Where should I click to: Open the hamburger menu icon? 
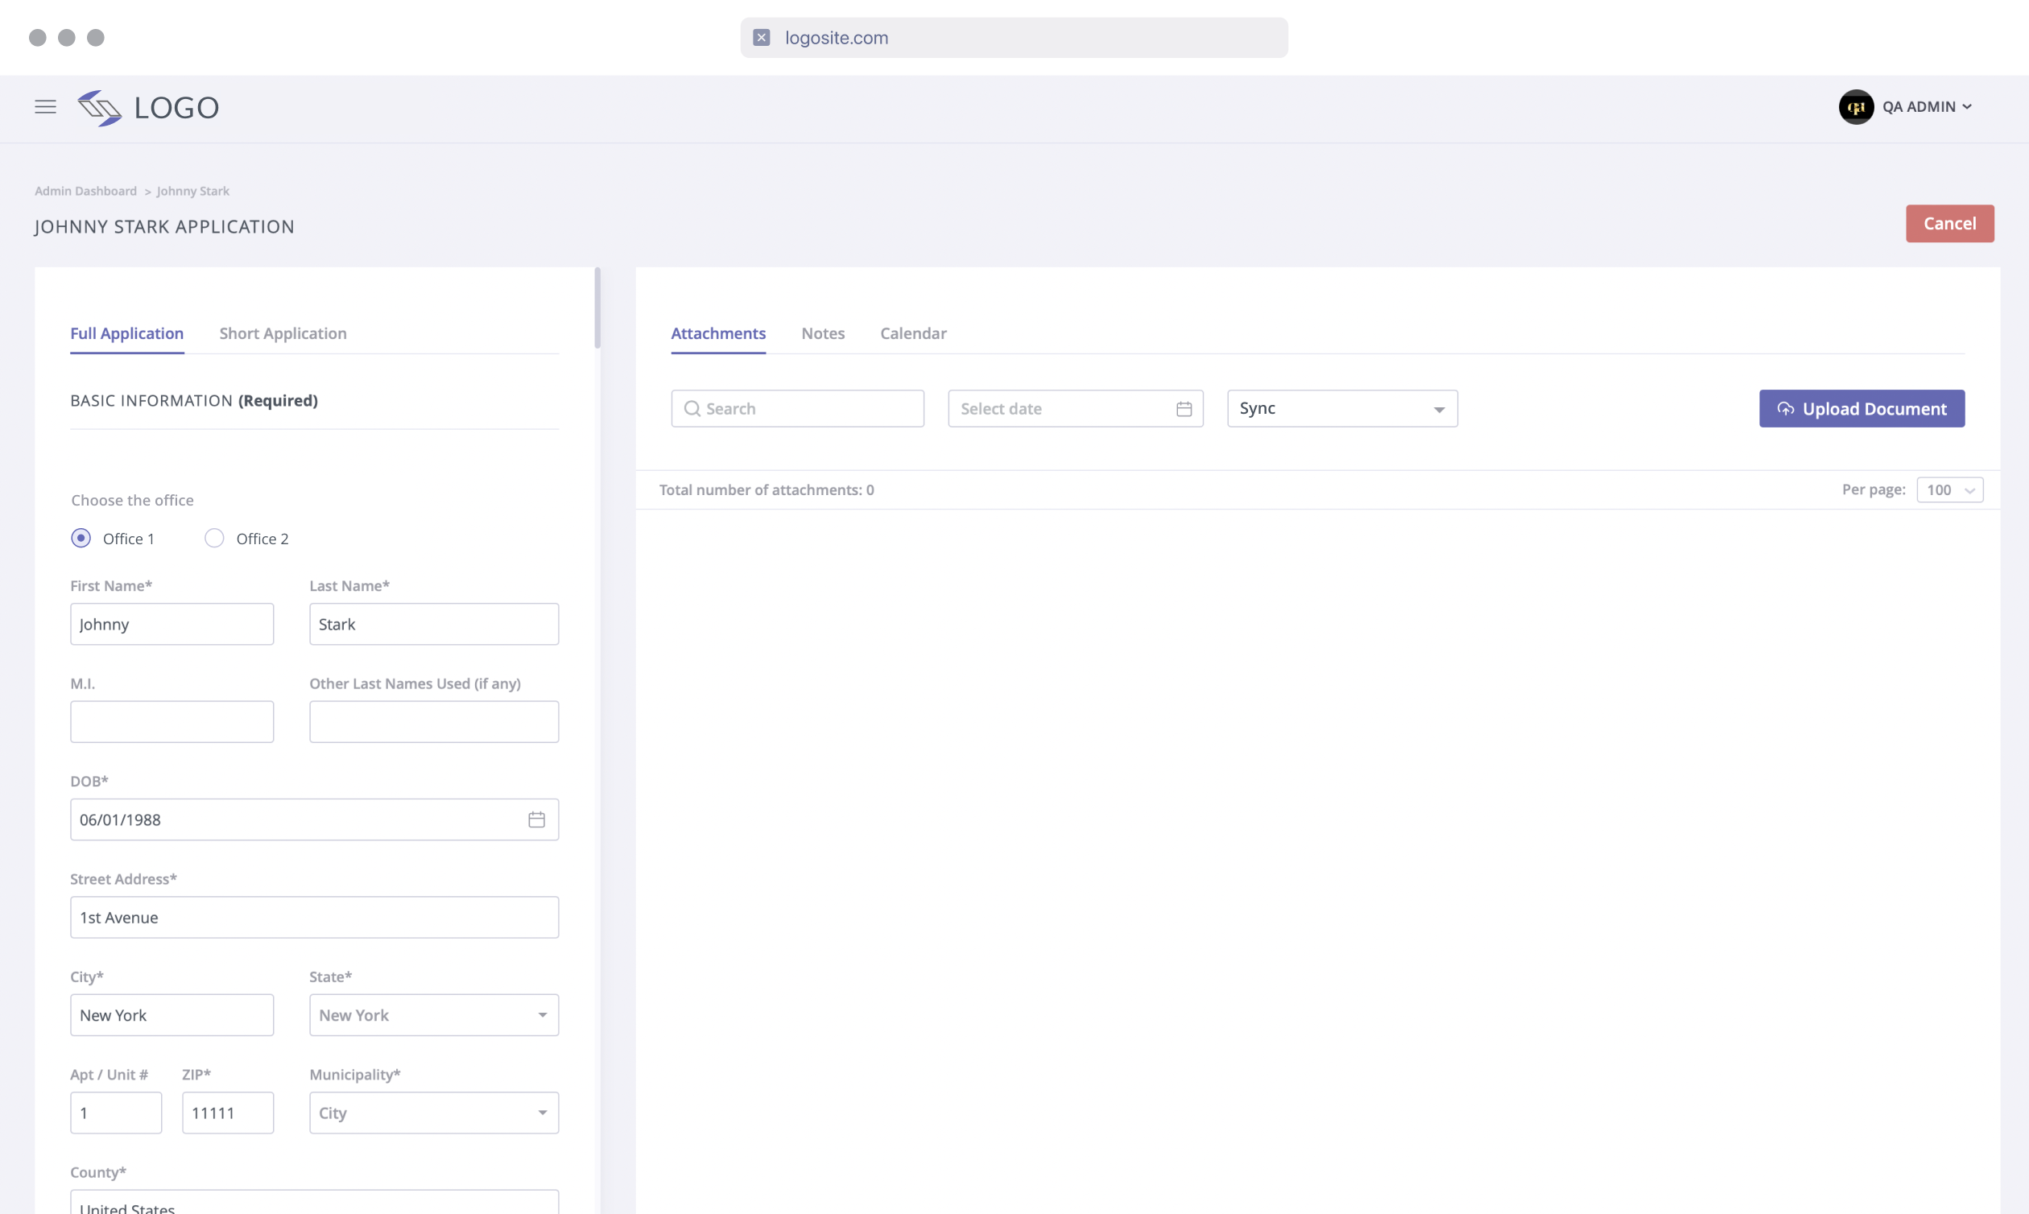pos(46,107)
